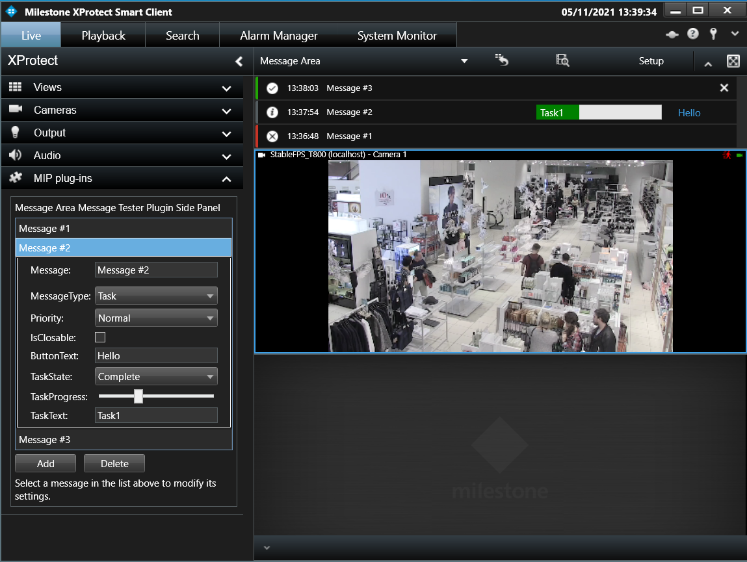Image resolution: width=747 pixels, height=562 pixels.
Task: Click the ButtonText field containing Hello
Action: (156, 356)
